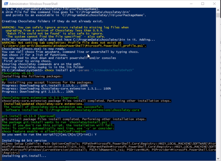The image size is (221, 161).
Task: Click the 'Installing git.install...' last line
Action: coord(24,156)
